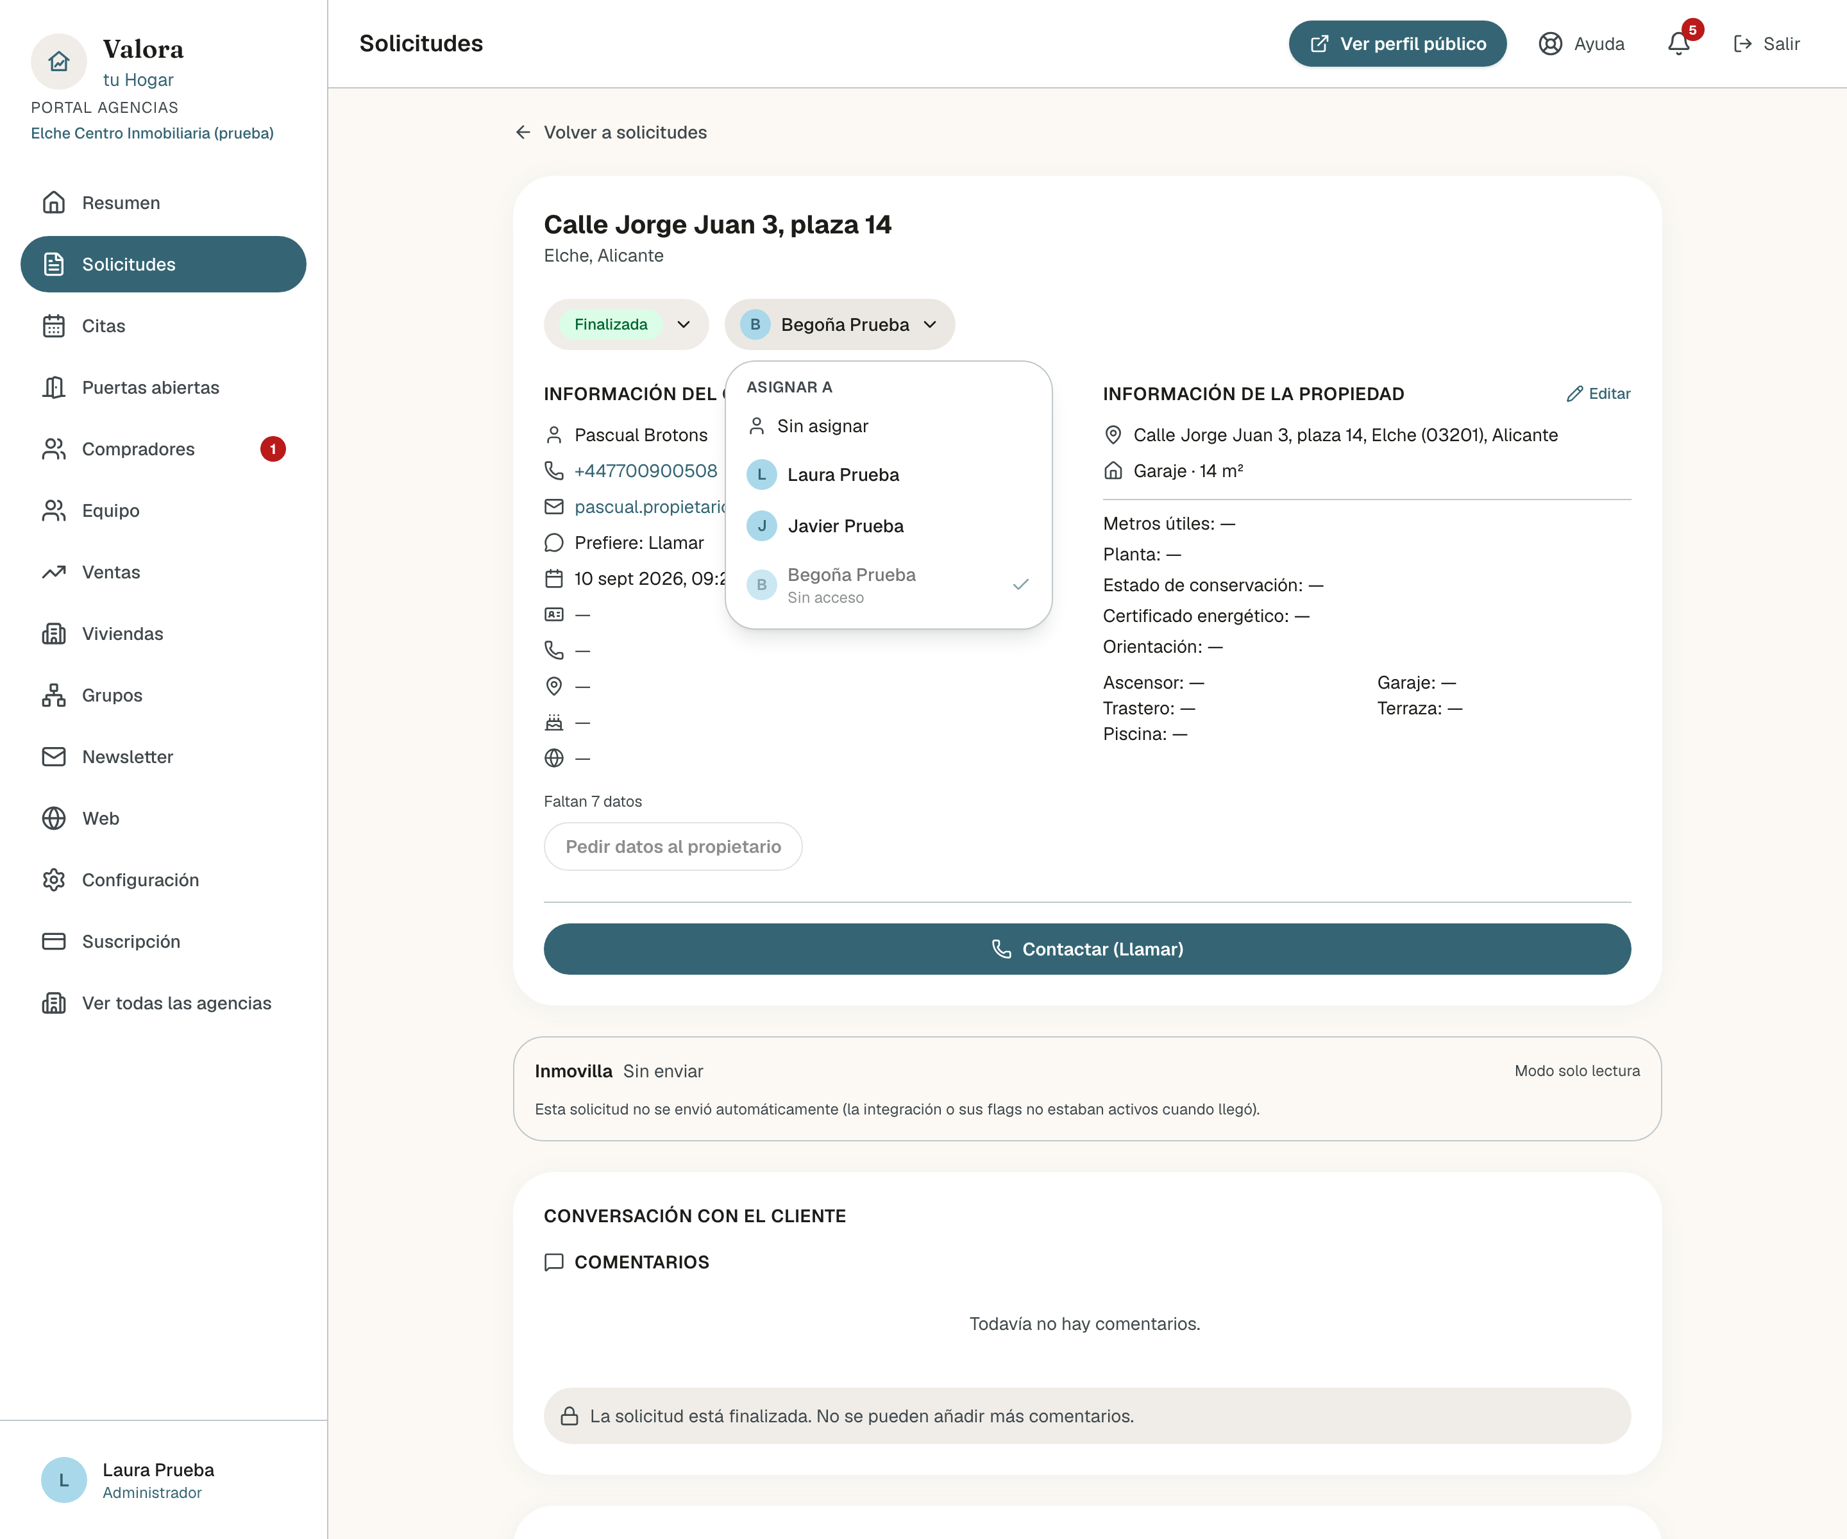The width and height of the screenshot is (1847, 1539).
Task: Click the Puertas abiertas door icon
Action: point(54,388)
